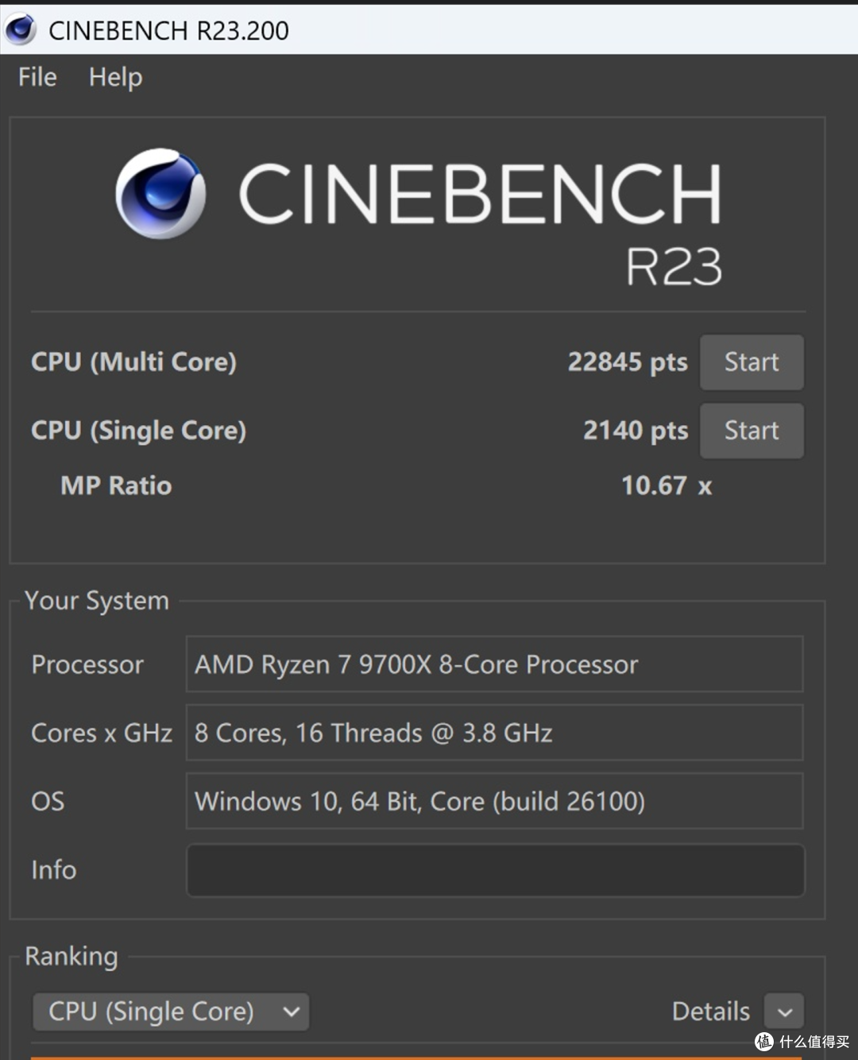Viewport: 858px width, 1060px height.
Task: Select the Cores x GHz field
Action: (x=494, y=733)
